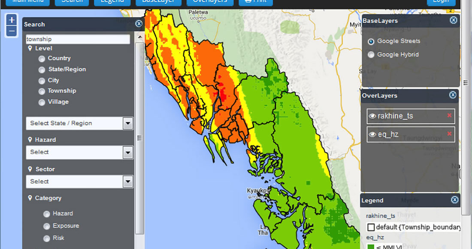Zoom out with the minus map button
The height and width of the screenshot is (249, 472).
(x=12, y=31)
